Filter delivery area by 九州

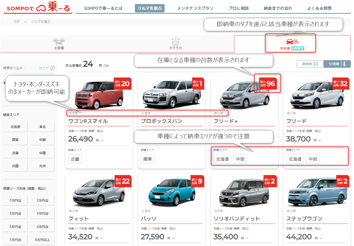coord(43,166)
